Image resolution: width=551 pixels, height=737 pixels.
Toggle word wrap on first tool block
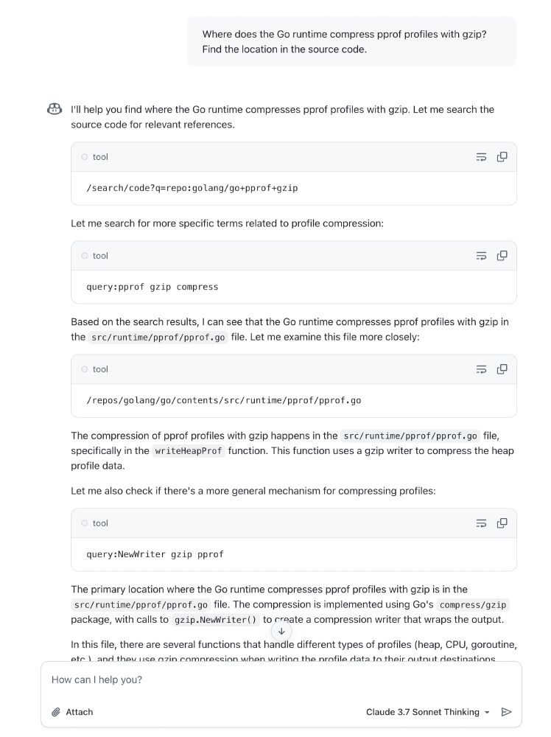[x=481, y=157]
